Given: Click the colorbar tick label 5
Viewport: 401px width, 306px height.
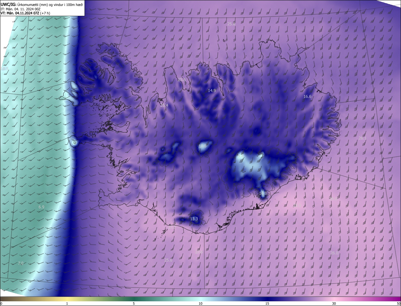Looking at the screenshot, I should [x=134, y=303].
